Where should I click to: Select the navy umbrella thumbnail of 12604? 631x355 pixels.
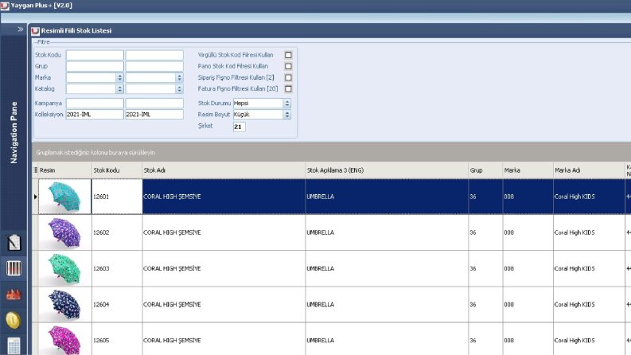click(64, 304)
